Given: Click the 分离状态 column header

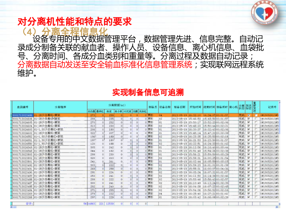Looking at the screenshot, I should click(x=242, y=107).
